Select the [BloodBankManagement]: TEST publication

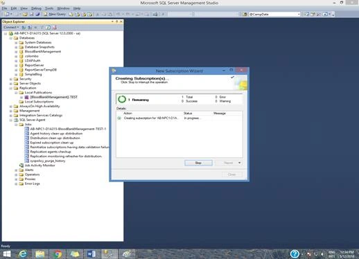53,97
